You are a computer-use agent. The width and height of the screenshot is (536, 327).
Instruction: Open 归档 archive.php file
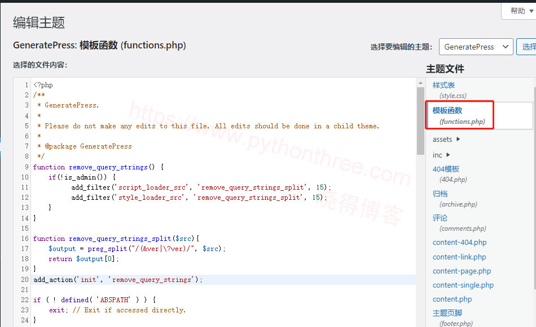(440, 194)
